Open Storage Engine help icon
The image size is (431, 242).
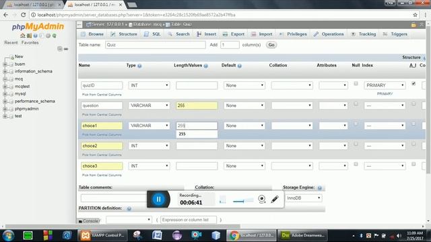coord(320,188)
